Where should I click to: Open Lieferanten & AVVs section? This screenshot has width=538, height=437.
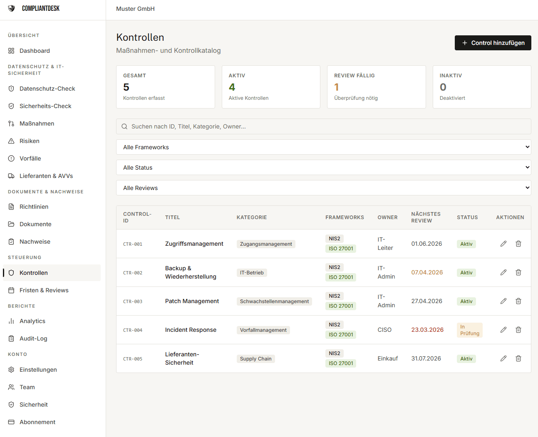(46, 176)
